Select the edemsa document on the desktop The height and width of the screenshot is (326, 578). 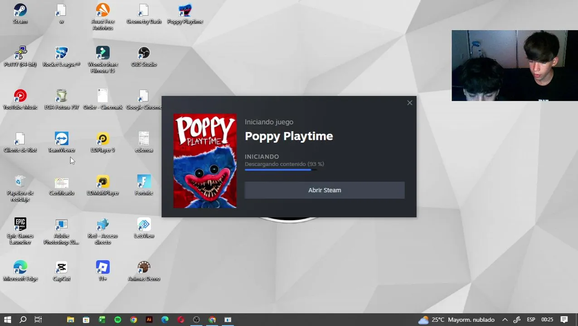click(144, 142)
